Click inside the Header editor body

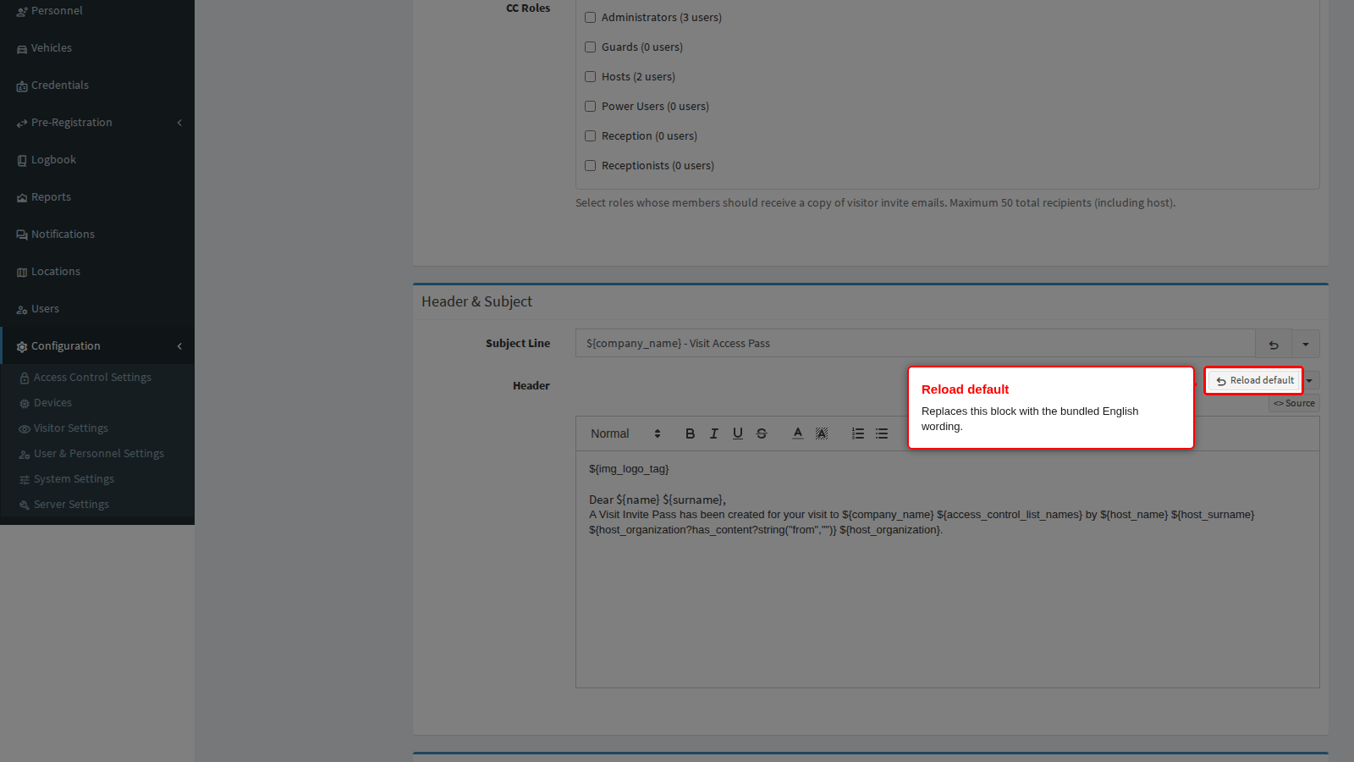pos(947,569)
